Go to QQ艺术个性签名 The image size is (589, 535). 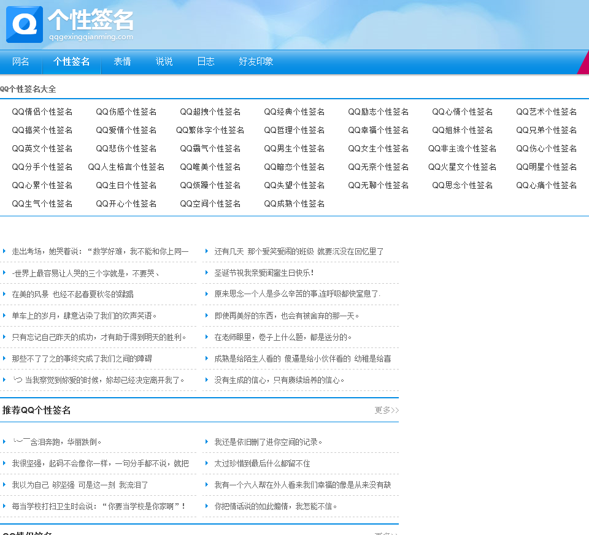click(547, 112)
